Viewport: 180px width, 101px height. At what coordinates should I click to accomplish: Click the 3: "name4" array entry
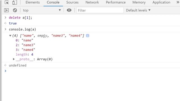tap(25, 50)
